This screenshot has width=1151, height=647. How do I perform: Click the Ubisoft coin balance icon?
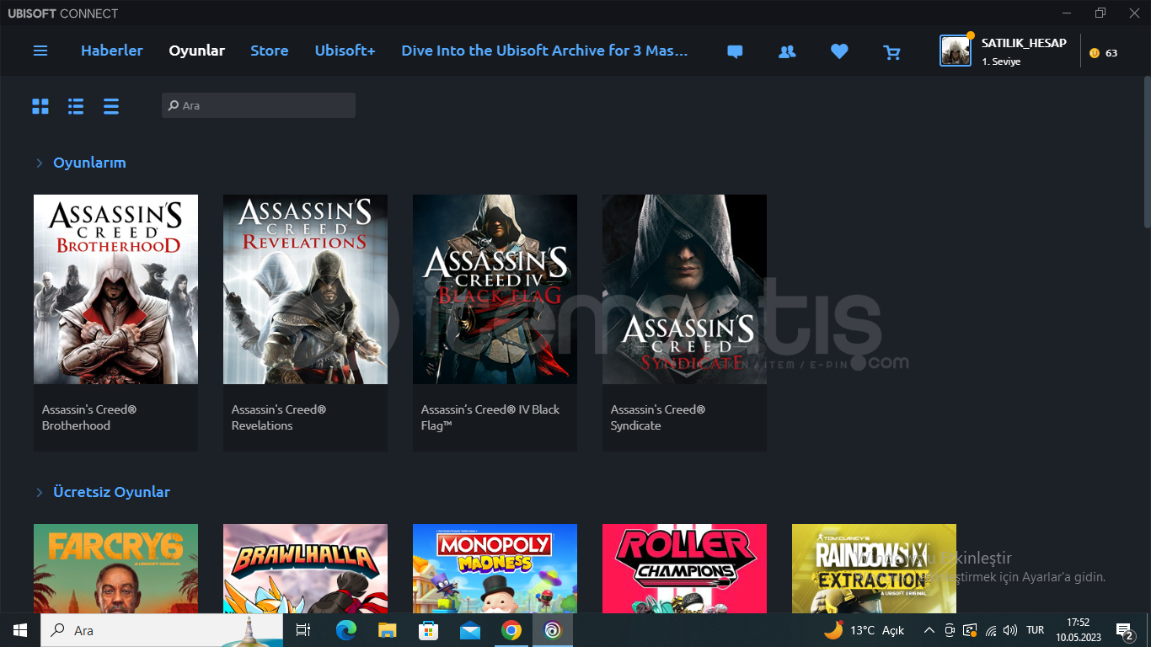tap(1095, 53)
